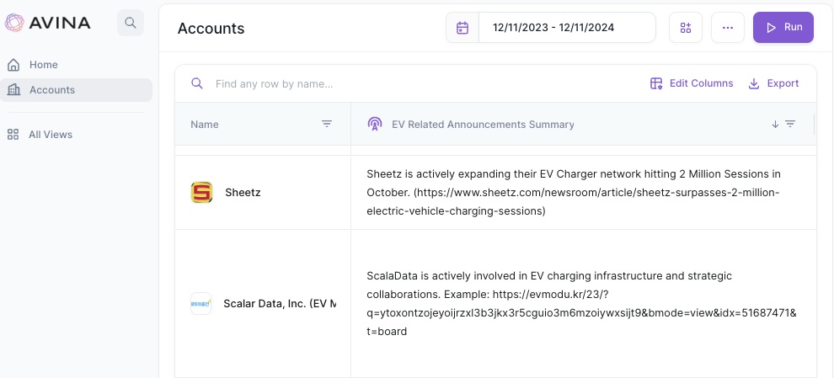Open All Views in sidebar
This screenshot has height=378, width=834.
(50, 135)
